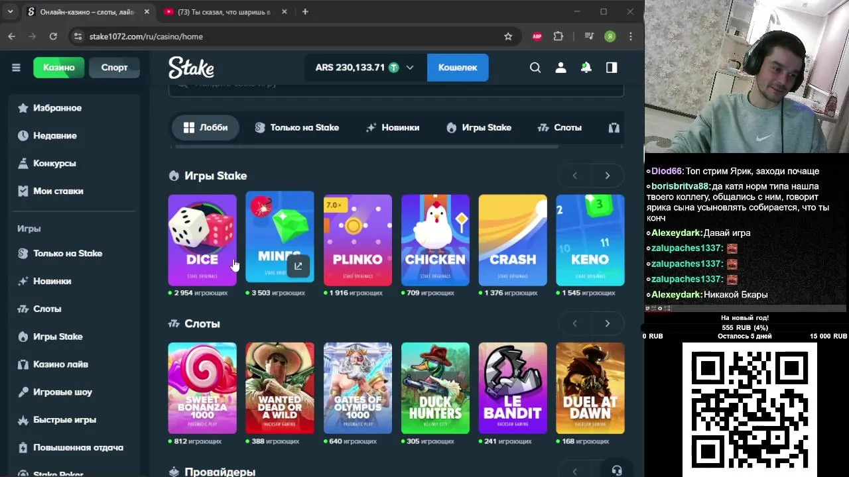The image size is (849, 477).
Task: Open the browser extensions puzzle icon
Action: [558, 36]
